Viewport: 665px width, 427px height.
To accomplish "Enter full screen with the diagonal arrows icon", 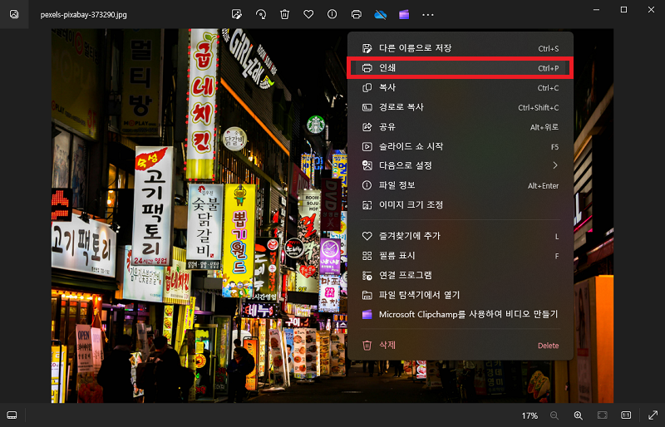I will [x=653, y=415].
